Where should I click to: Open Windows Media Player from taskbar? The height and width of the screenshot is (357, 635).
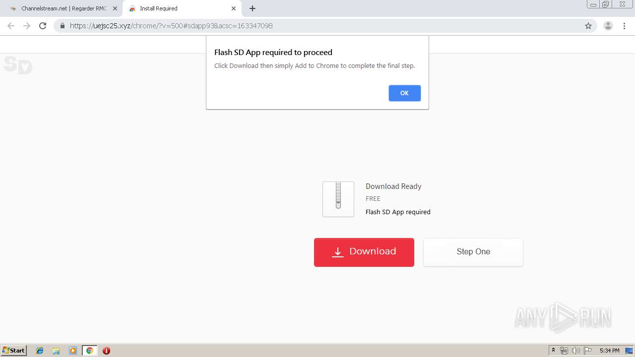click(x=73, y=351)
